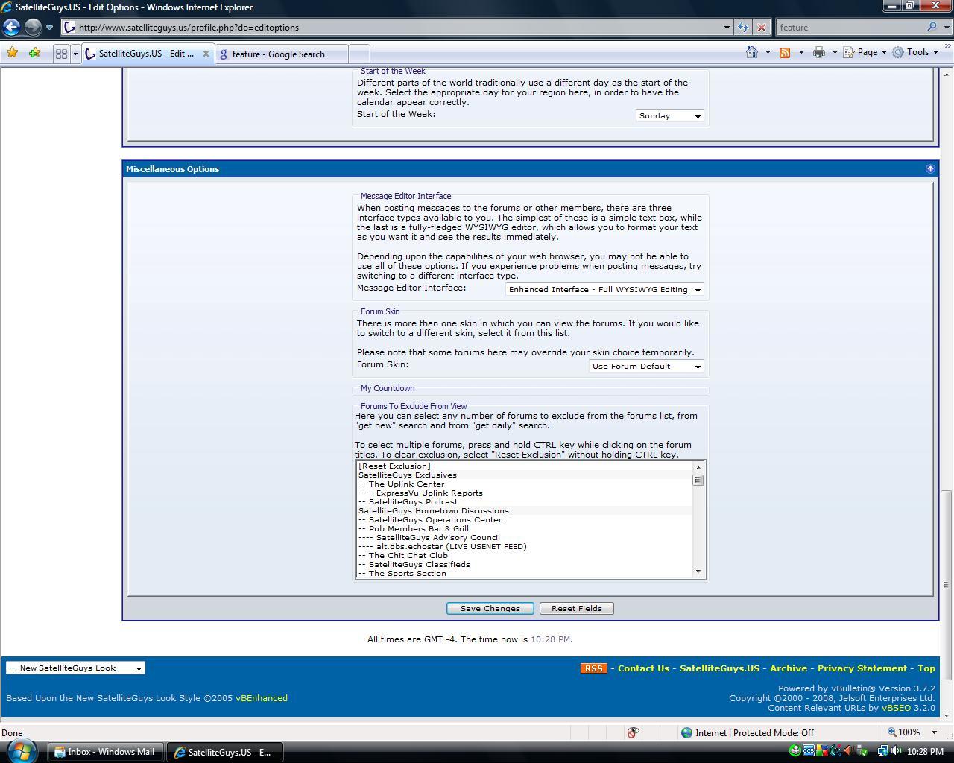Open the tab list dropdown arrow
Viewport: 954px width, 763px height.
pos(75,54)
